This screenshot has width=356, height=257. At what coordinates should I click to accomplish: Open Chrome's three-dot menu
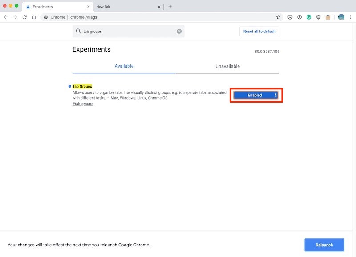(x=351, y=17)
